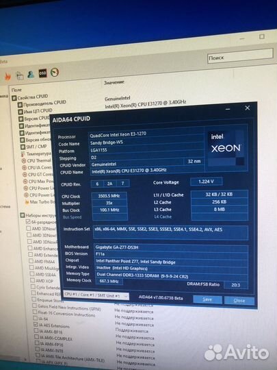This screenshot has width=277, height=370.
Task: Toggle the IA AMX-FP16 checkbox
Action: pos(37,343)
